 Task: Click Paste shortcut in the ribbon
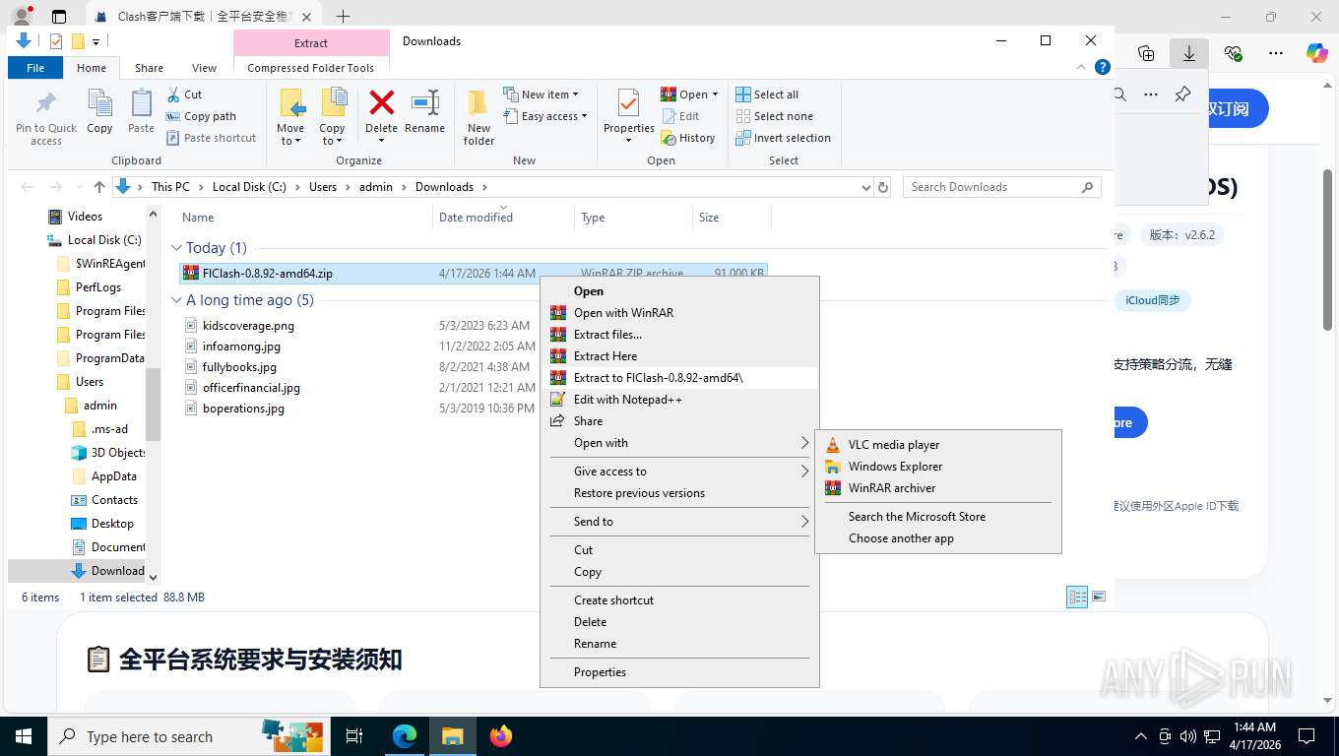211,138
